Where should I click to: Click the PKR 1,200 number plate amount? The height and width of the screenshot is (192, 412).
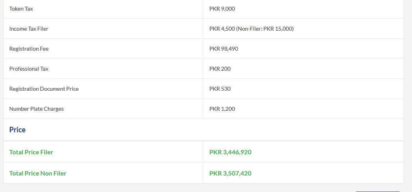click(x=222, y=109)
